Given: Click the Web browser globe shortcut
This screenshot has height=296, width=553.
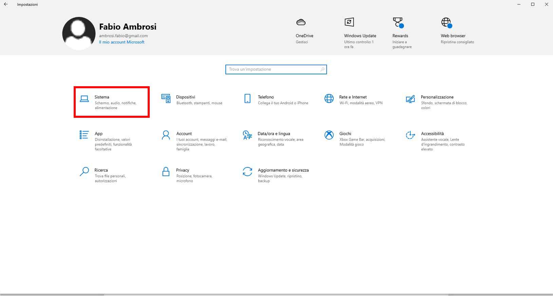Looking at the screenshot, I should point(446,22).
